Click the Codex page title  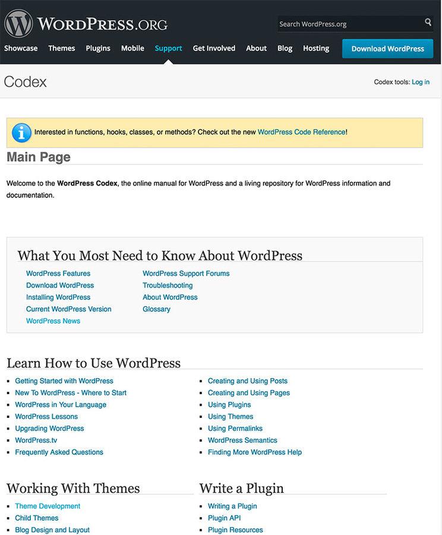pos(25,82)
